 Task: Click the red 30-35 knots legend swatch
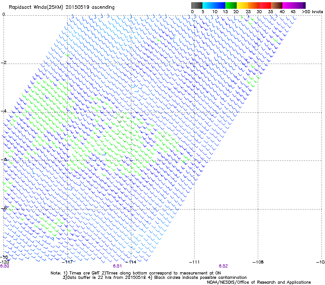coord(265,5)
